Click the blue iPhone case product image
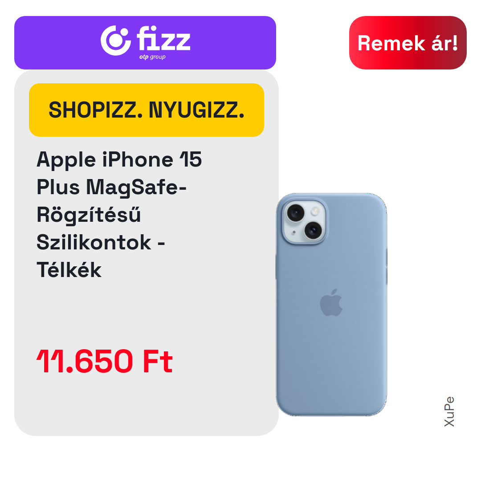The height and width of the screenshot is (481, 481). [331, 304]
